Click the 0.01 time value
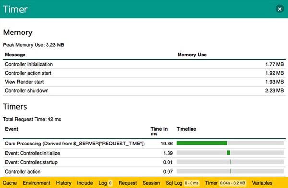This screenshot has width=288, height=188. click(168, 162)
